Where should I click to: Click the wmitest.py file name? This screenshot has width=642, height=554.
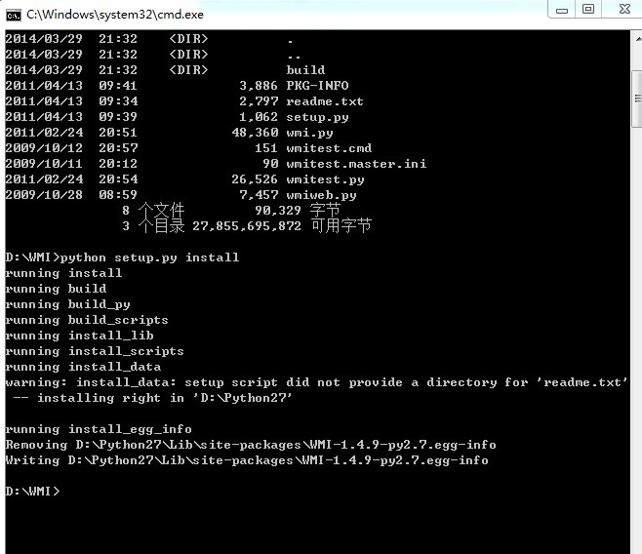(x=325, y=179)
